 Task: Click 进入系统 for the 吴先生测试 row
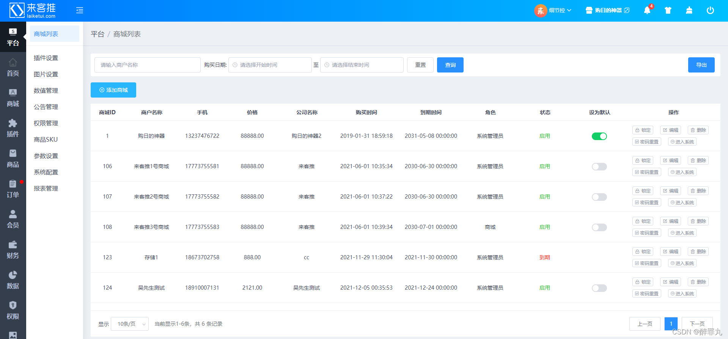682,293
